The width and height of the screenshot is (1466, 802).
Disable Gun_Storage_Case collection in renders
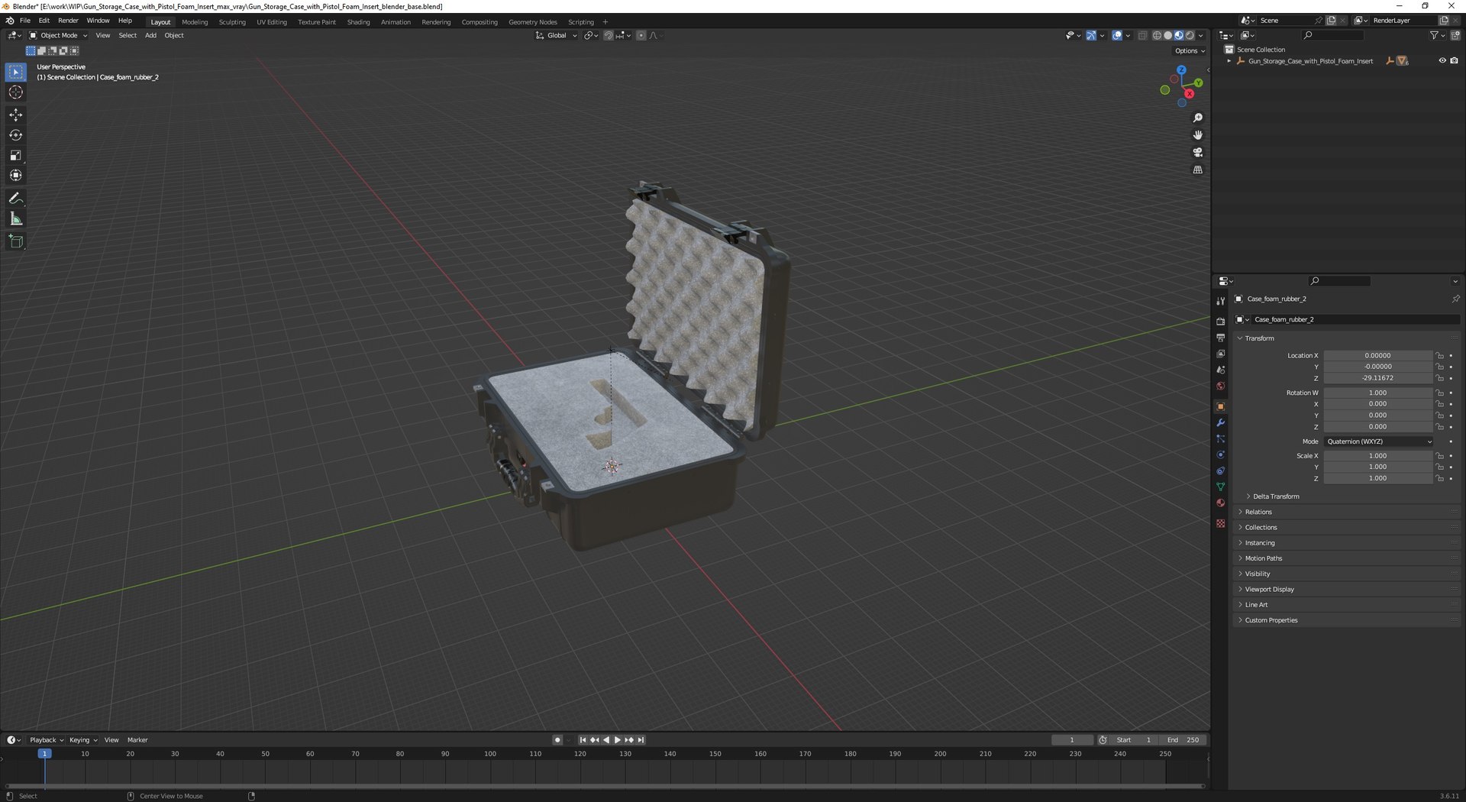pos(1454,61)
